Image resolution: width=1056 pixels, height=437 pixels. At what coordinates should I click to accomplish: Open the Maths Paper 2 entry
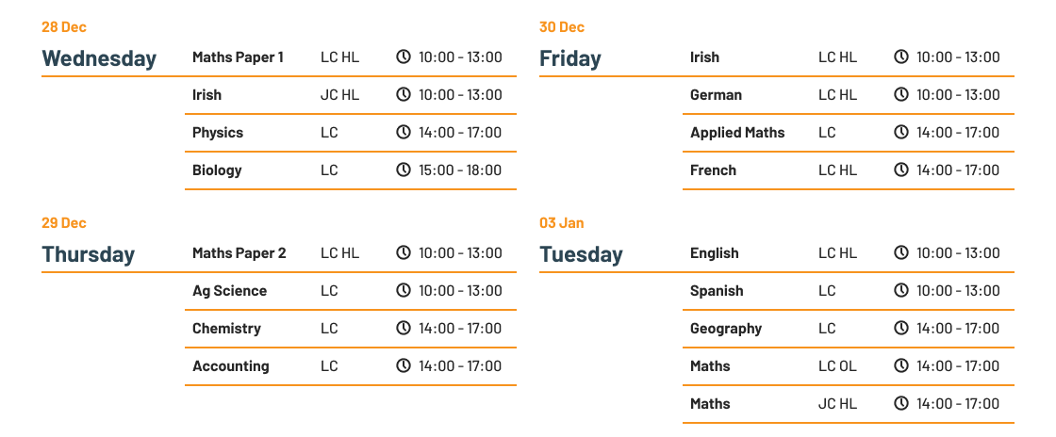[239, 253]
